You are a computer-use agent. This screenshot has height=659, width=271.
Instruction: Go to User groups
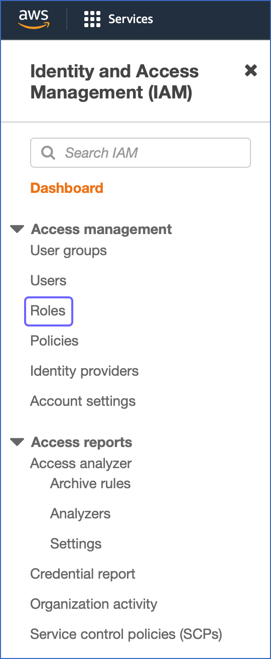[x=69, y=250]
